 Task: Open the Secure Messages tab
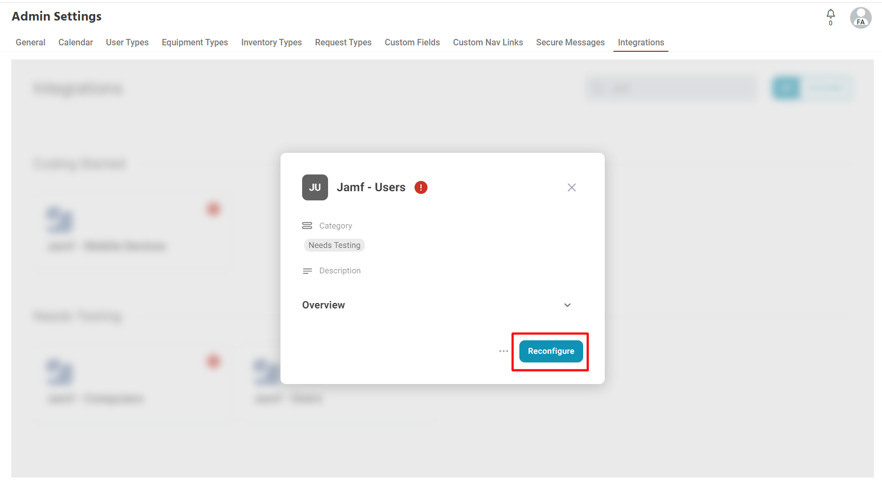570,42
